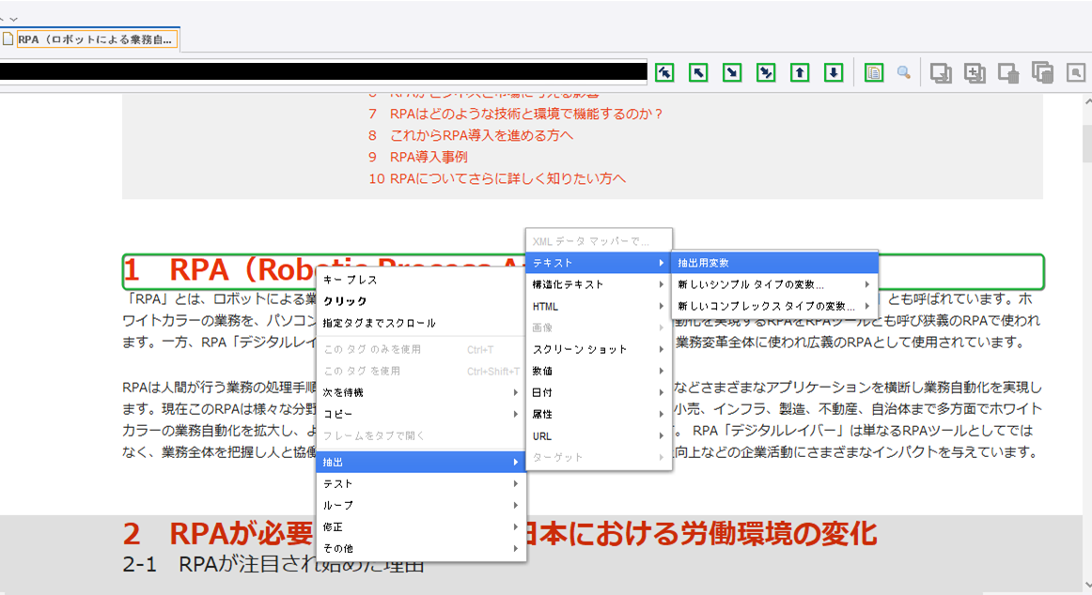
Task: Click the magnifying glass toolbar icon
Action: (904, 72)
